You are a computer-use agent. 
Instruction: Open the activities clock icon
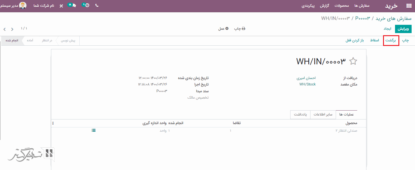tap(86, 6)
